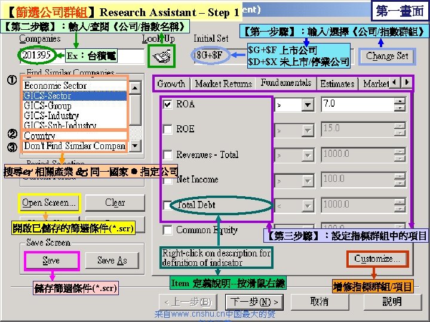Click the 說明 help button
The image size is (430, 322).
click(392, 302)
